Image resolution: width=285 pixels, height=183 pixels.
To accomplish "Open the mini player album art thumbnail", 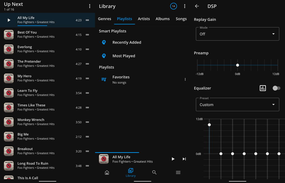I will click(x=104, y=159).
